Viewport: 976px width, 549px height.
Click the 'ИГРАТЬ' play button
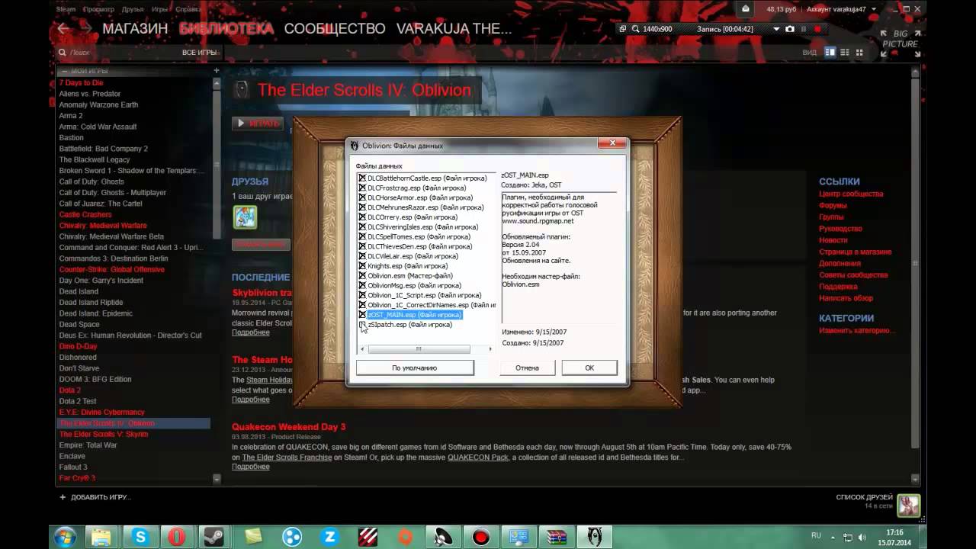click(258, 123)
